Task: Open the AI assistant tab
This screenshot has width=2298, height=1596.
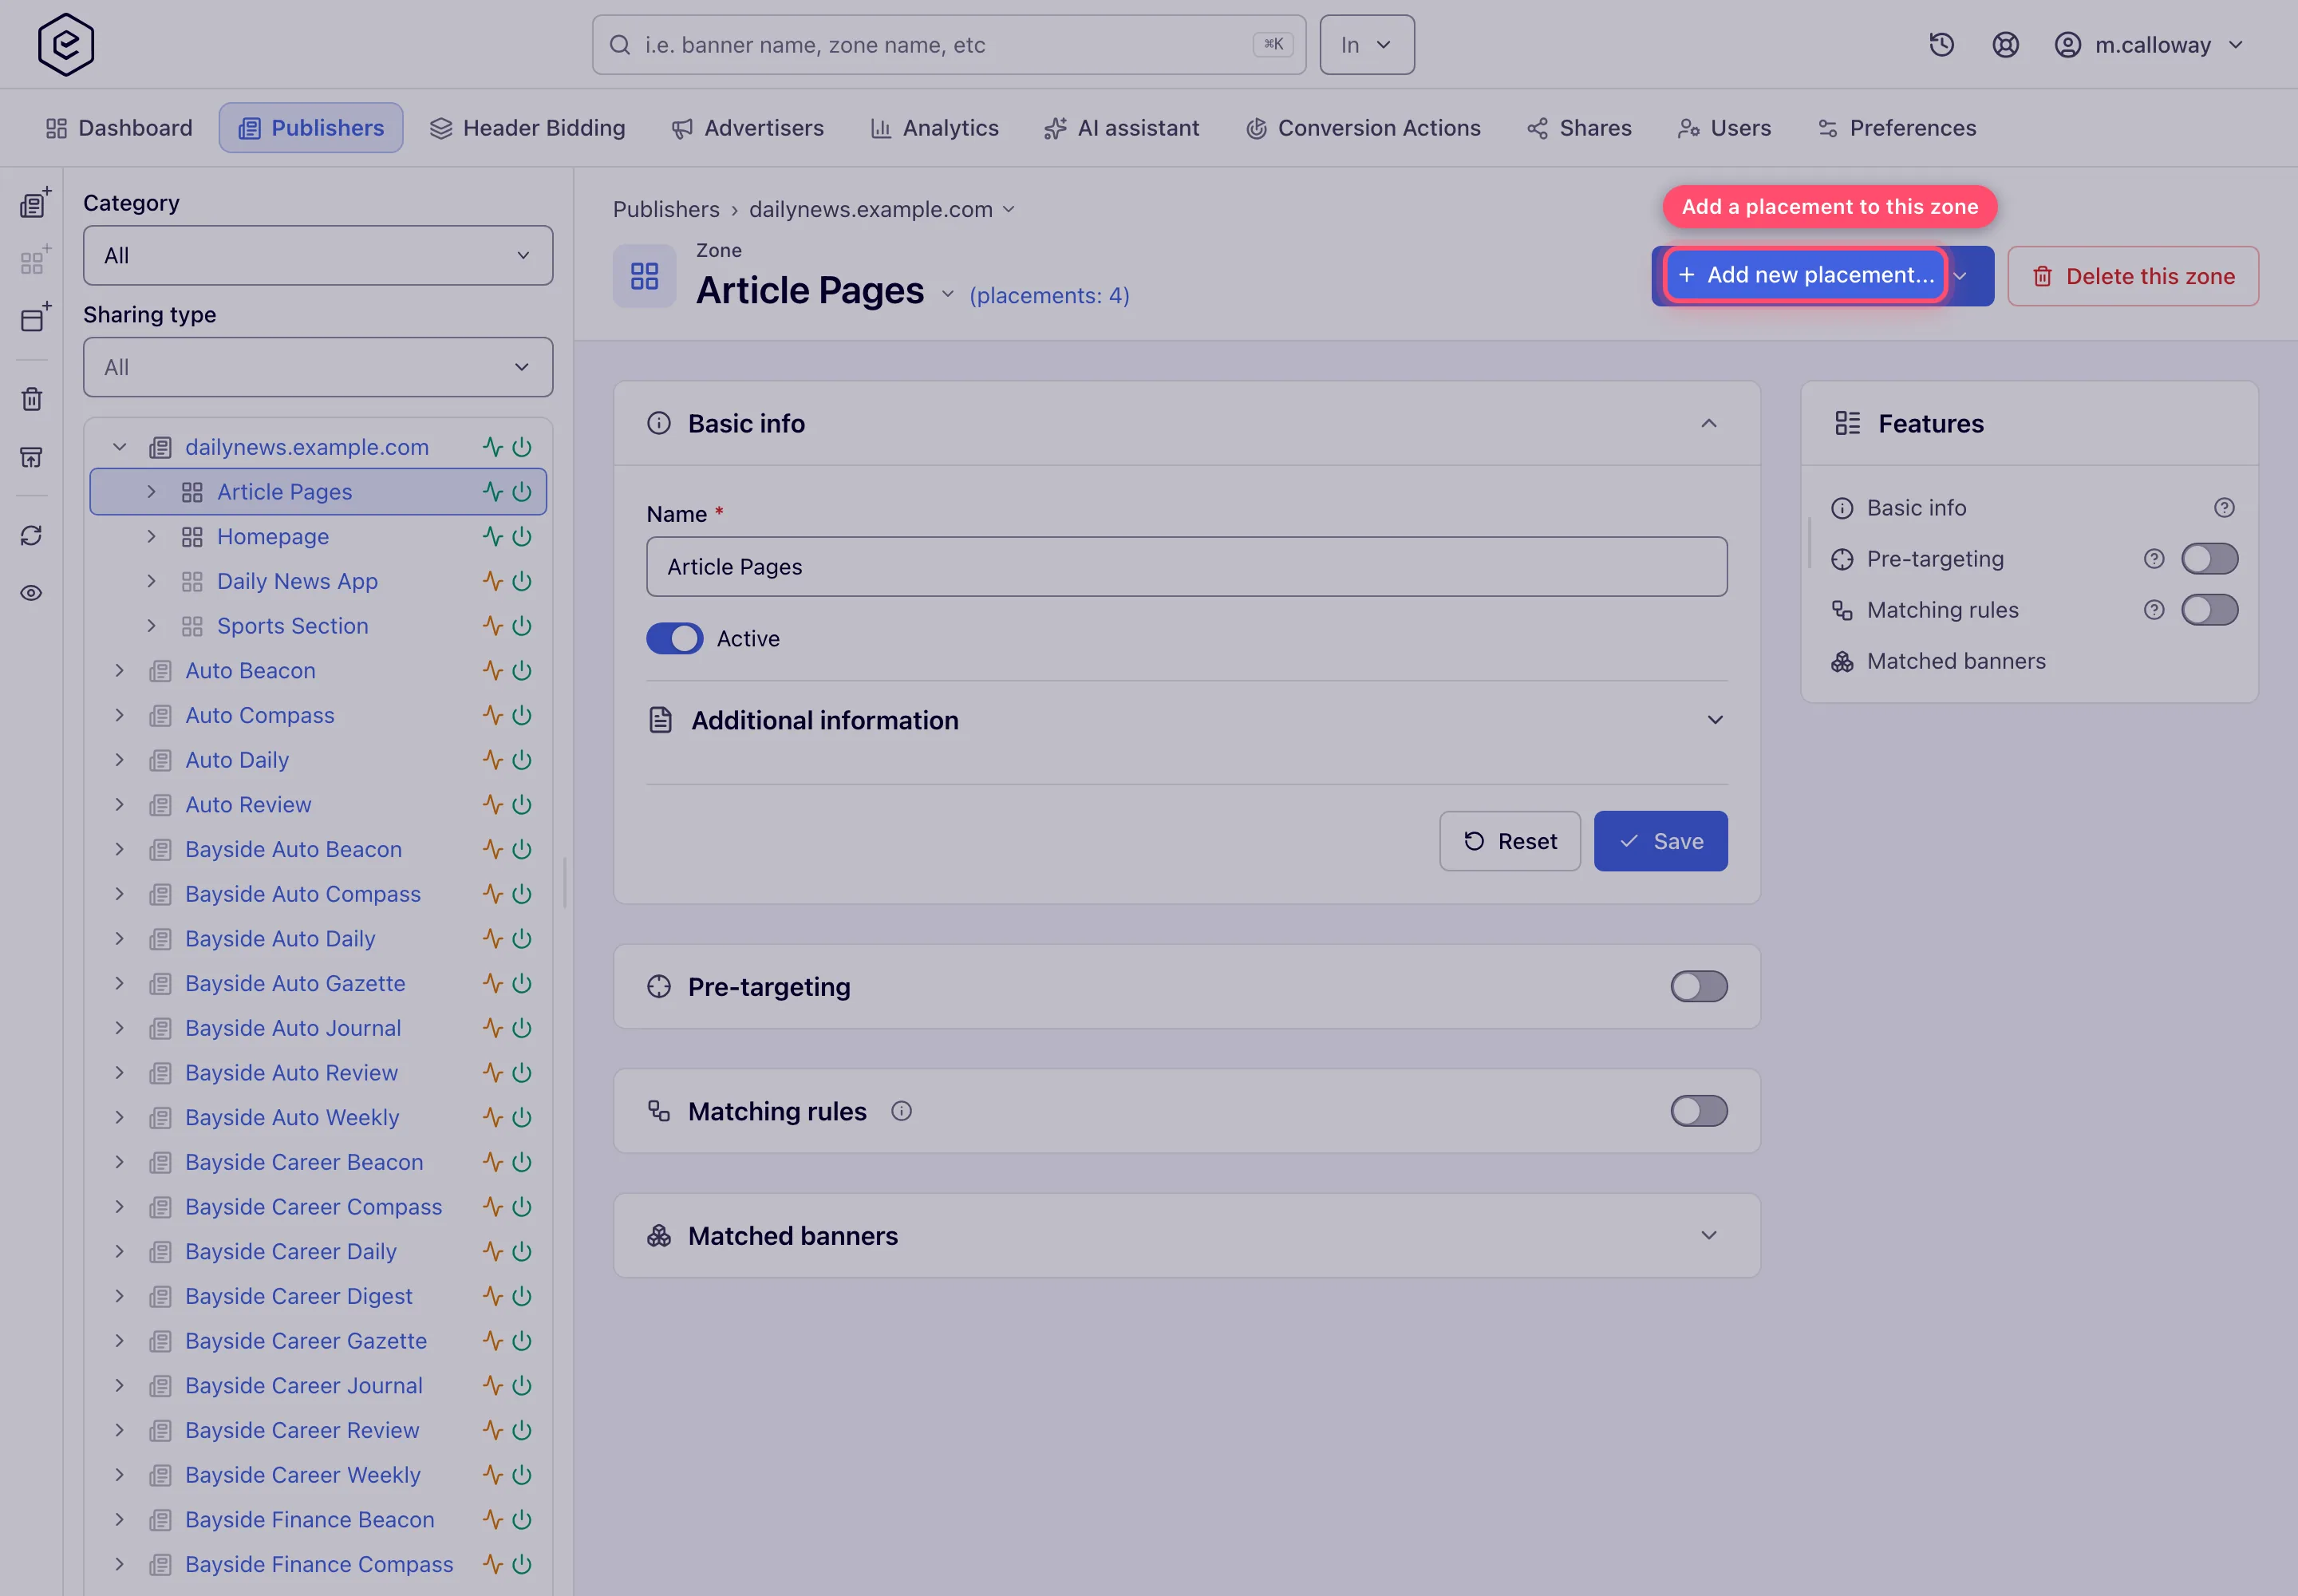Action: pos(1121,128)
